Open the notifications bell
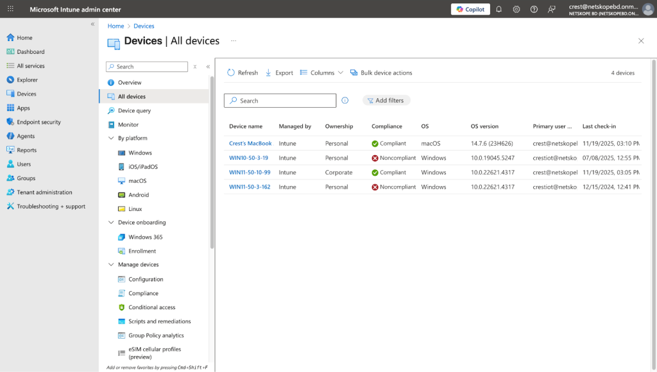The width and height of the screenshot is (657, 372). [x=499, y=9]
